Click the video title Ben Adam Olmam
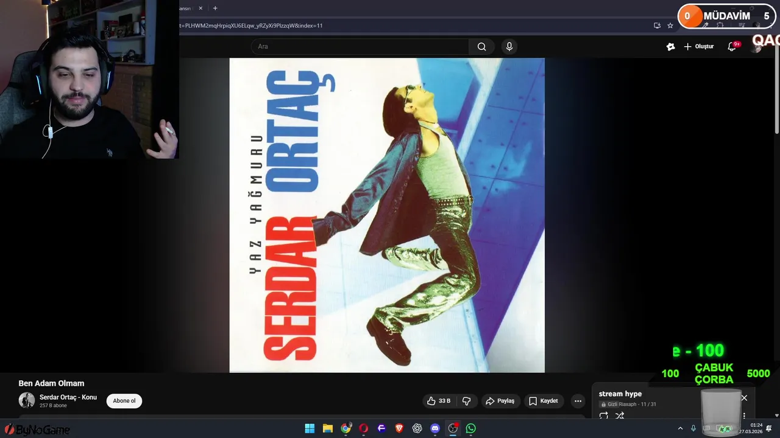Image resolution: width=780 pixels, height=438 pixels. pyautogui.click(x=51, y=383)
